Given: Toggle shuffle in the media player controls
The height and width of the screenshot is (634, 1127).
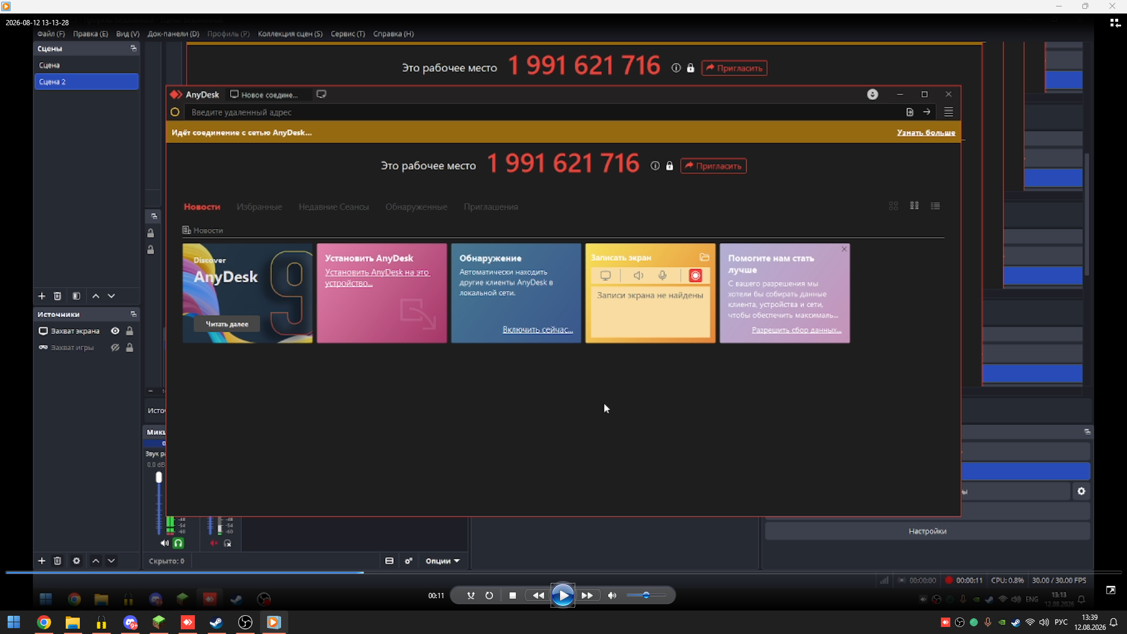Looking at the screenshot, I should click(471, 596).
